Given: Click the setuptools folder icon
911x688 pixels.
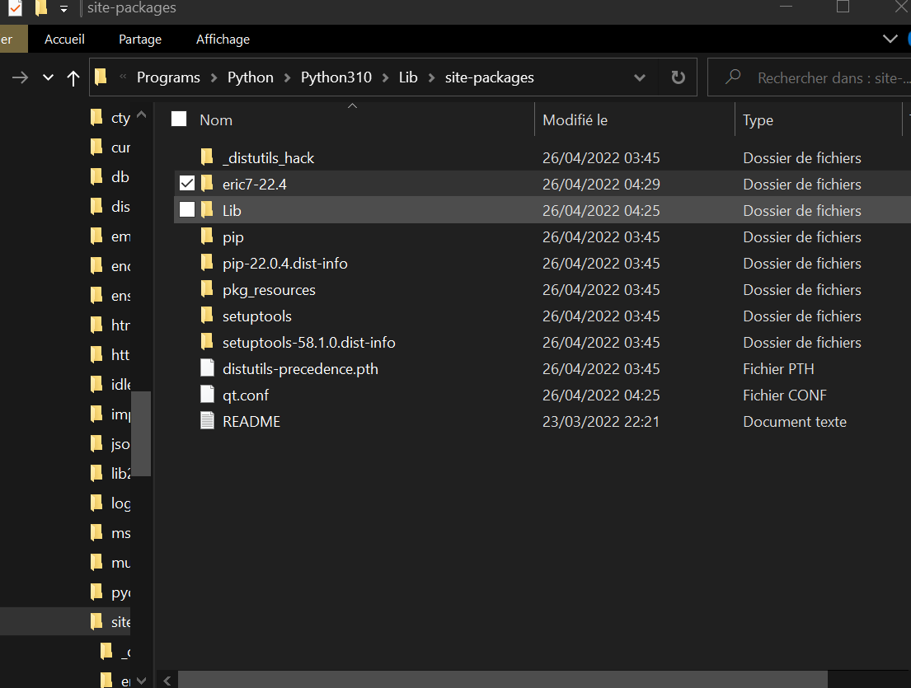Looking at the screenshot, I should 207,316.
